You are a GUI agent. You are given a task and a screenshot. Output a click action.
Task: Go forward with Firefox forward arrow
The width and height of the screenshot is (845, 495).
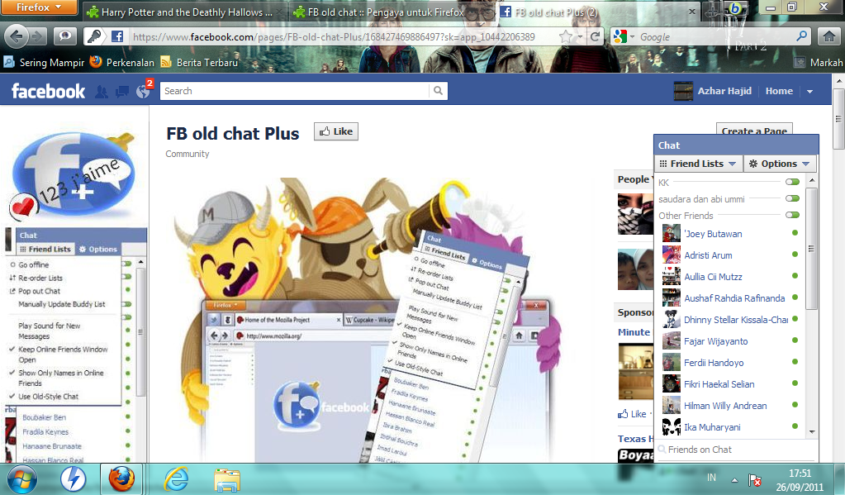(37, 36)
